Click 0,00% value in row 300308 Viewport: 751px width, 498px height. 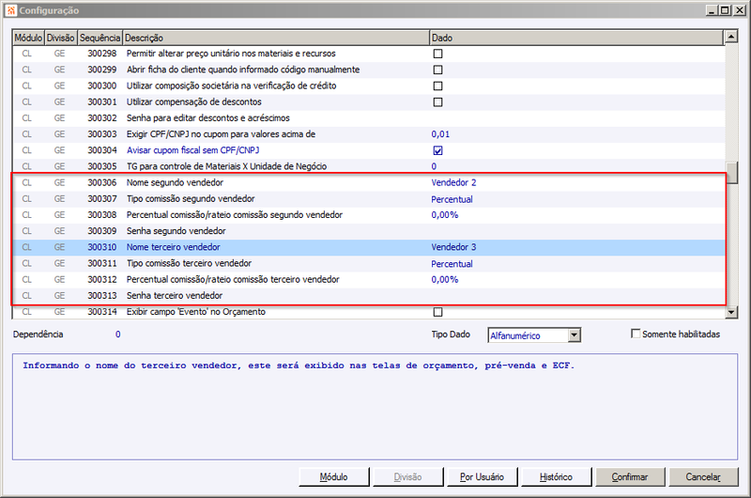pyautogui.click(x=444, y=215)
